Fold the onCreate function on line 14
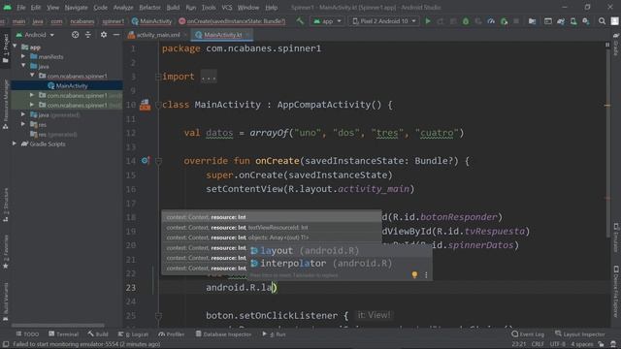This screenshot has height=349, width=621. point(158,161)
